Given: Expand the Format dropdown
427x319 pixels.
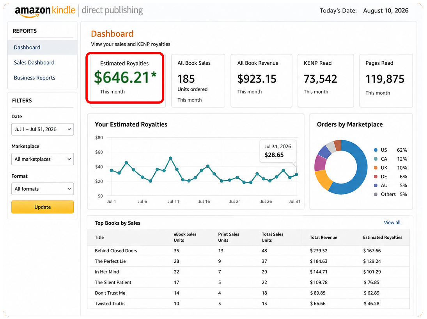Looking at the screenshot, I should tap(43, 189).
